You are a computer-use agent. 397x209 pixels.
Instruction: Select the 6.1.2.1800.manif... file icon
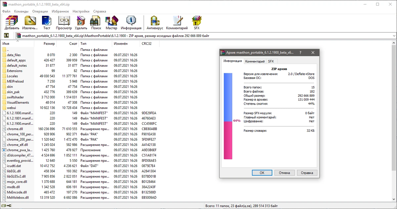tap(4, 113)
